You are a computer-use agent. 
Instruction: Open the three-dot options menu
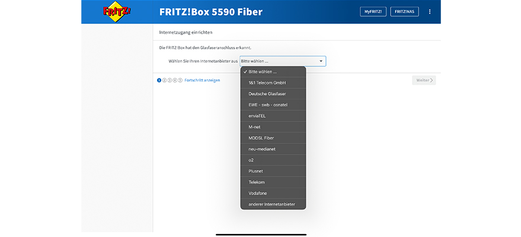click(430, 12)
